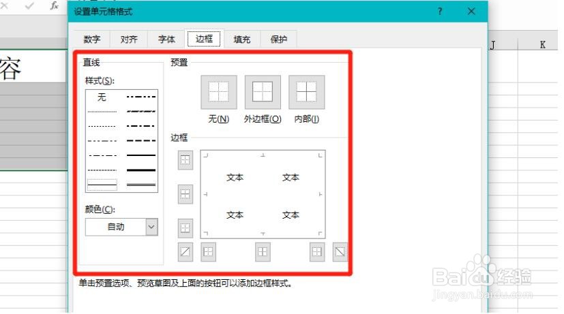Screen dimensions: 564x314
Task: Apply the Inside (内部) border preset
Action: pyautogui.click(x=306, y=92)
